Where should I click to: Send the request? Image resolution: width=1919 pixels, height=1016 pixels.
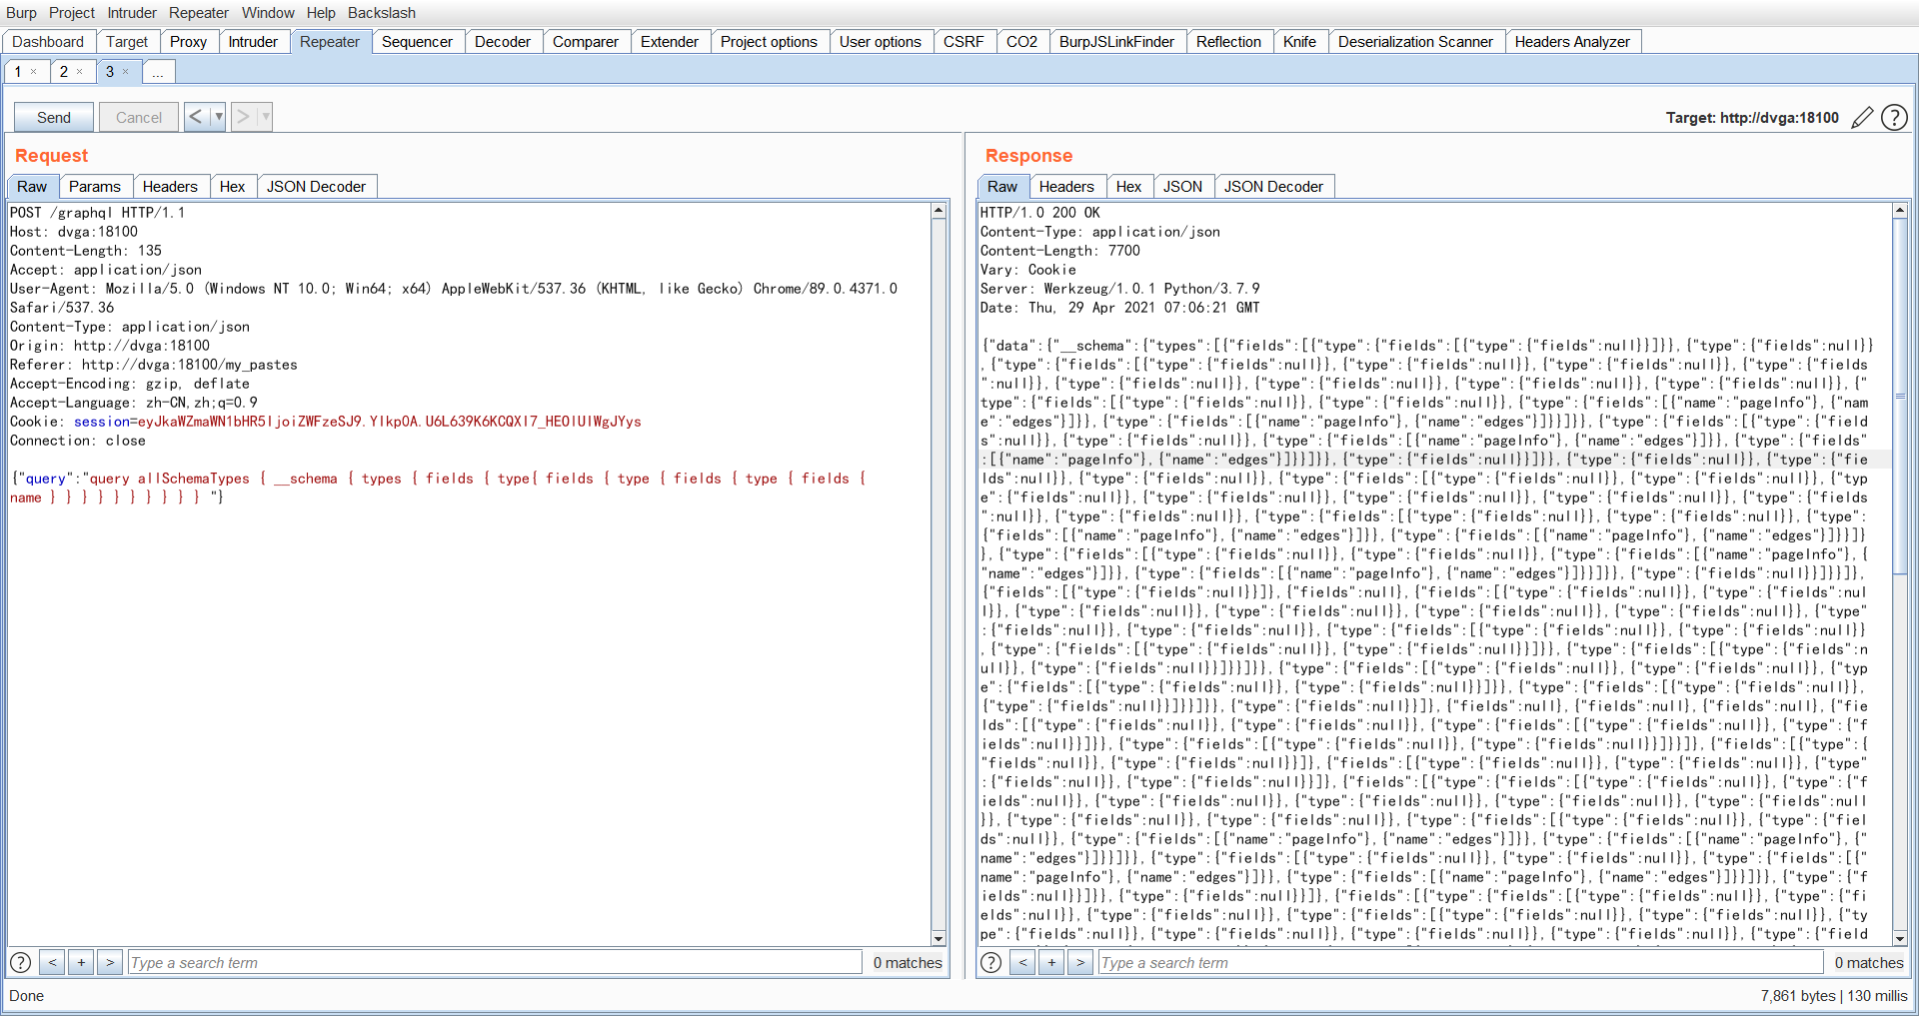(54, 117)
